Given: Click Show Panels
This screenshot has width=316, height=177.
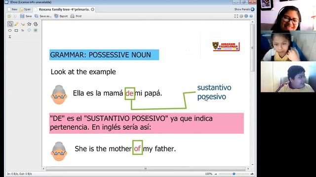Looking at the screenshot, I should [244, 9].
